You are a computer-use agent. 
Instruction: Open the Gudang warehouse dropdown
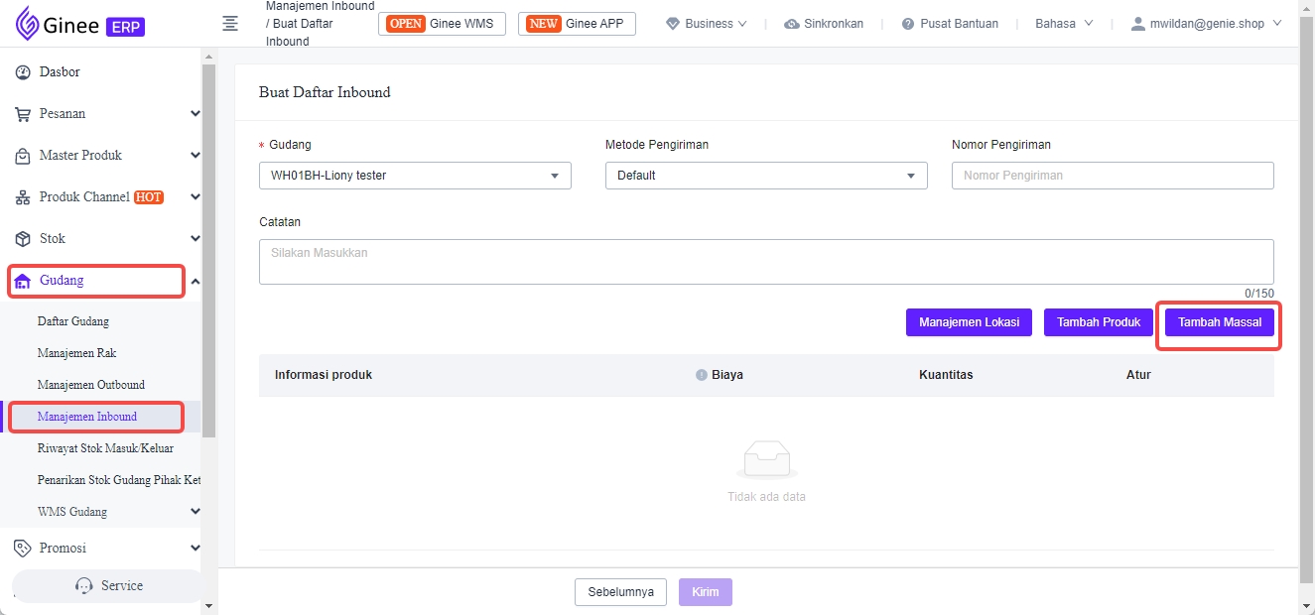[415, 176]
